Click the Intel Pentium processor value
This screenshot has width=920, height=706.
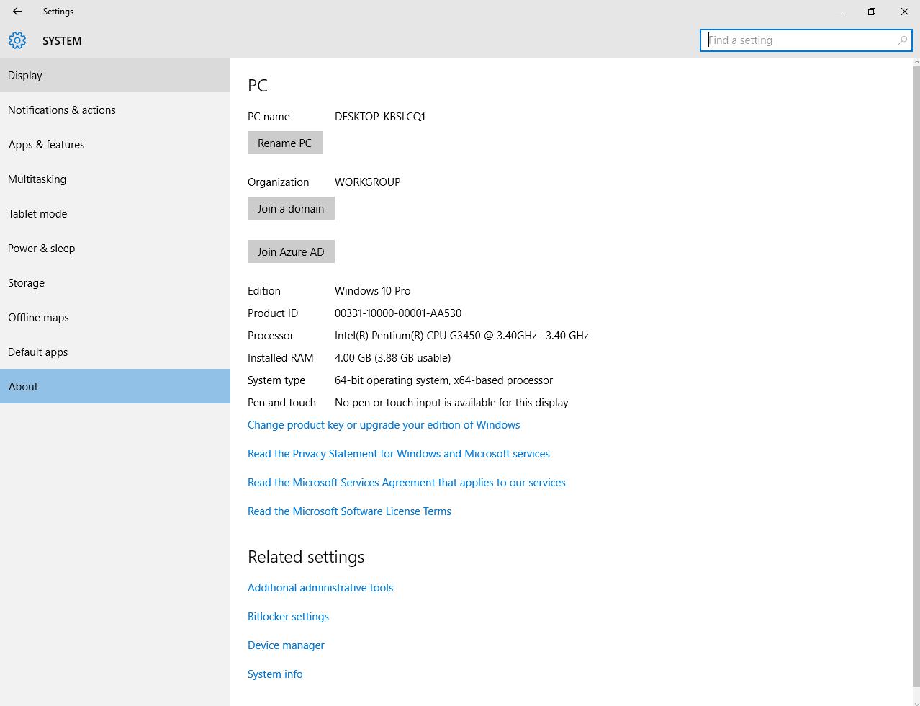[x=461, y=336]
